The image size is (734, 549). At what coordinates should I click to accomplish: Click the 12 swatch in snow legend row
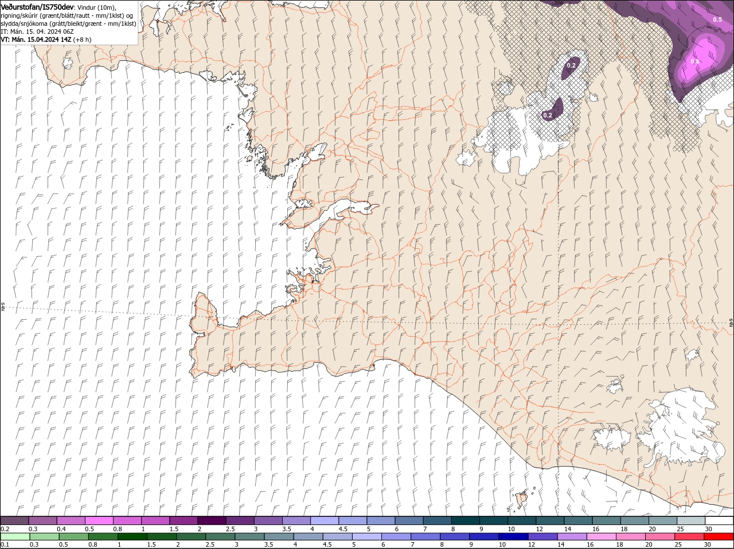(550, 520)
